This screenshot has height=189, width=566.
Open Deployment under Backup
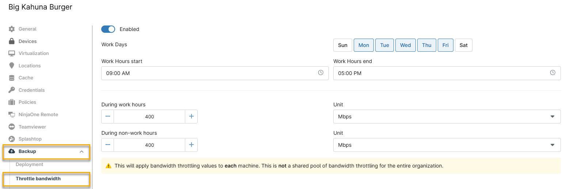coord(29,165)
